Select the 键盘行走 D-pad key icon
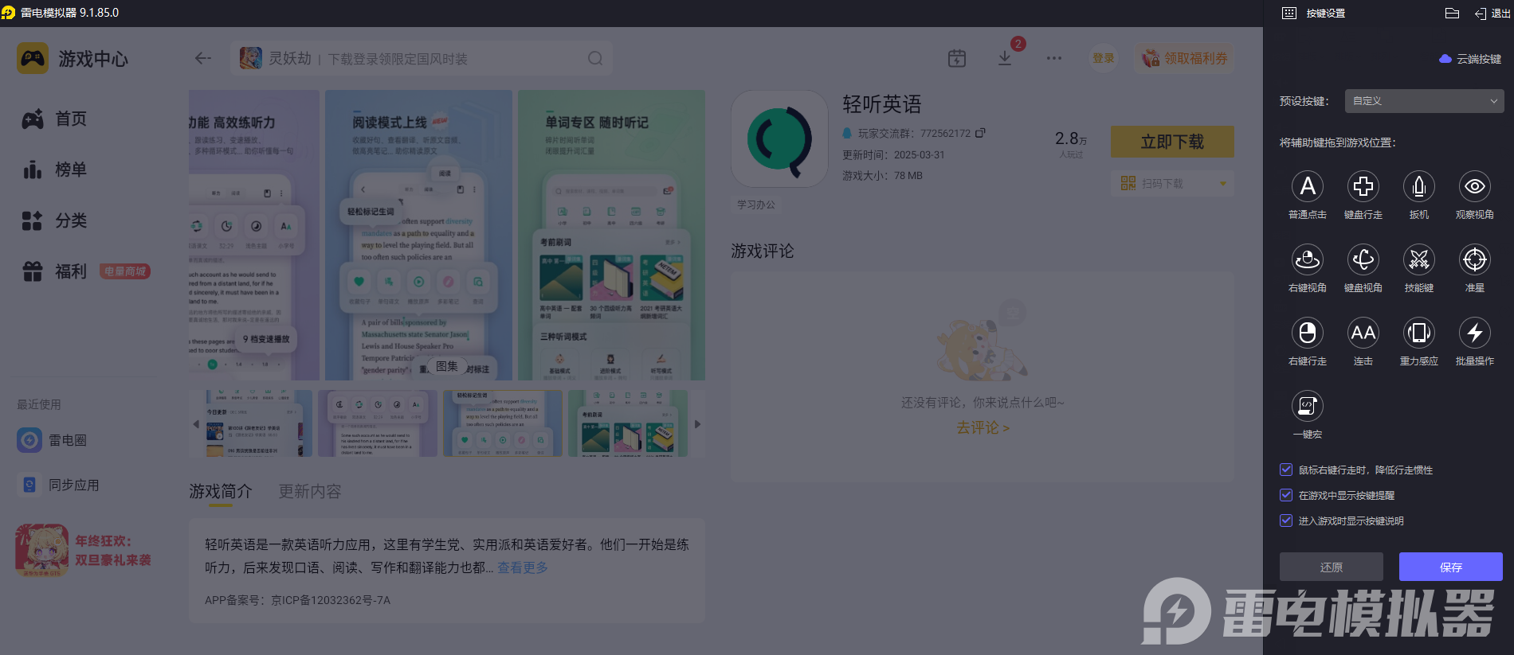 (x=1363, y=186)
